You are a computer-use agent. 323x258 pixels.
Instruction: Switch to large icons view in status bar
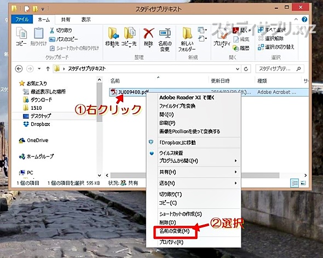303,183
